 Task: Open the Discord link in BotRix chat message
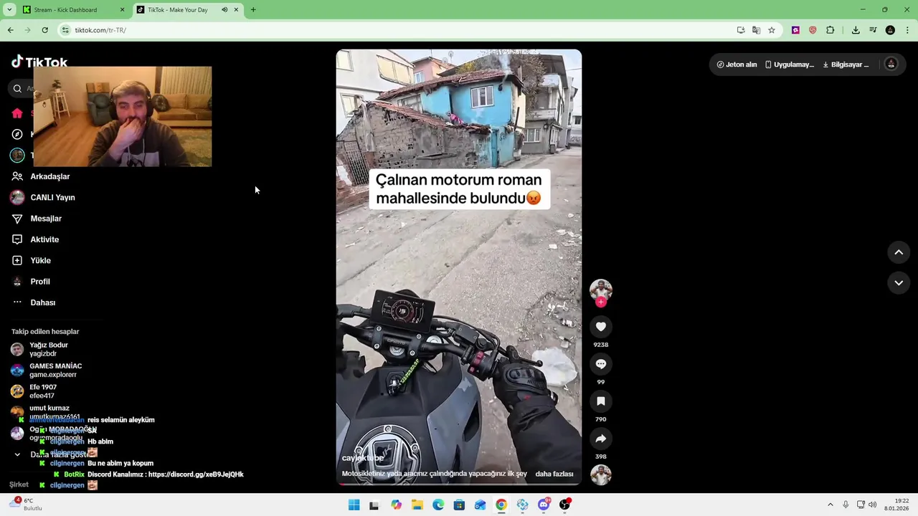tap(196, 474)
